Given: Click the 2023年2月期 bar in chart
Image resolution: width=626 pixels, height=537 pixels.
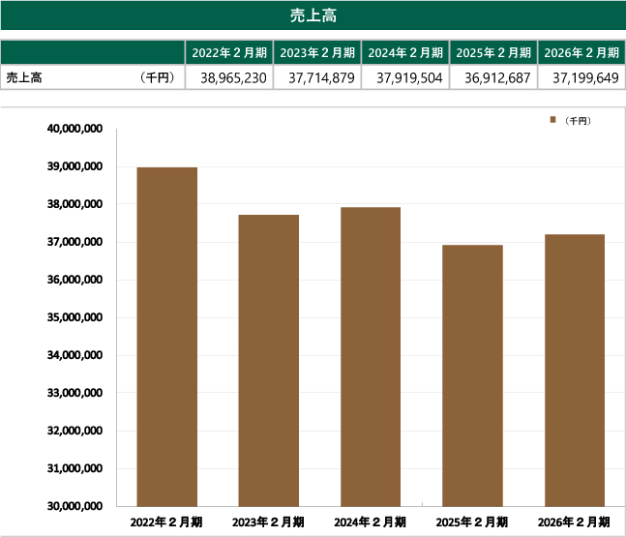Looking at the screenshot, I should tap(269, 361).
